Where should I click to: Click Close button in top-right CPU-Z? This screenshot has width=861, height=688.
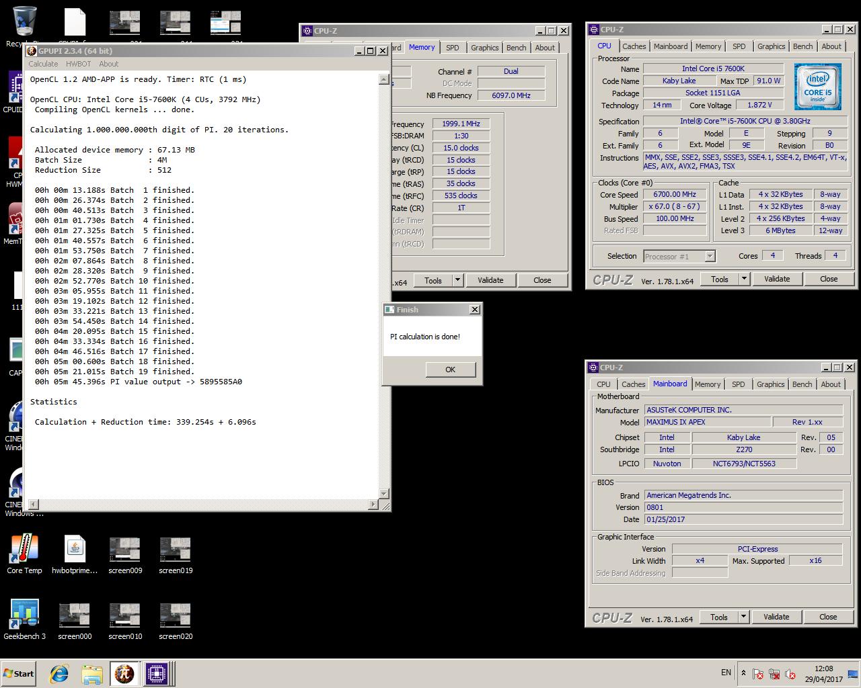(x=829, y=279)
